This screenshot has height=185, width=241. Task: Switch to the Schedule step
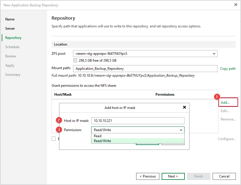pos(12,47)
